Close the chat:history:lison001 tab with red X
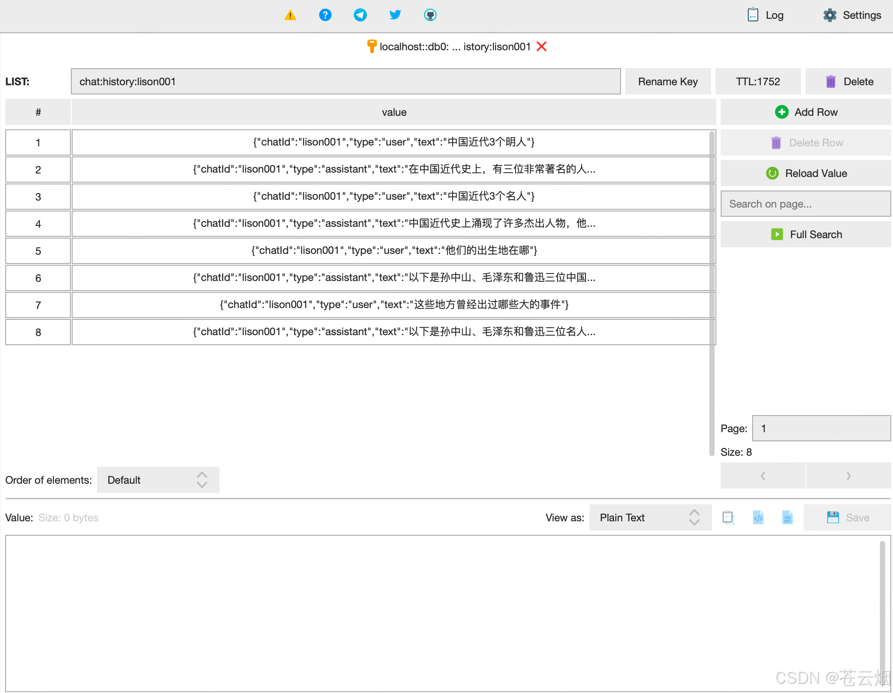893x693 pixels. (x=541, y=46)
